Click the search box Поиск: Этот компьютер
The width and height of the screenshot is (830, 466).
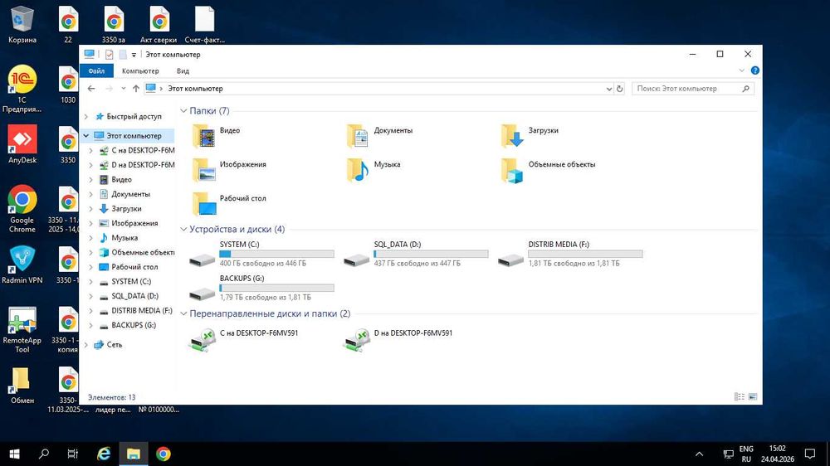pyautogui.click(x=693, y=89)
